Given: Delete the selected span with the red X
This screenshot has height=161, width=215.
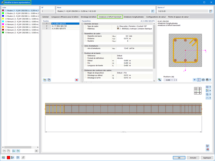Looking at the screenshot, I should (x=77, y=80).
